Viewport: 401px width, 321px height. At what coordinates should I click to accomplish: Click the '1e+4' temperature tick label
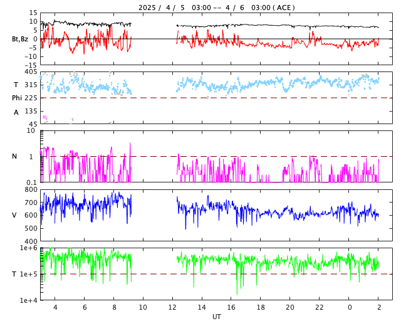click(x=29, y=300)
